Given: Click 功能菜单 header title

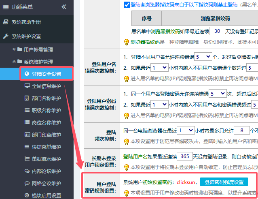Looking at the screenshot, I should [x=22, y=7].
